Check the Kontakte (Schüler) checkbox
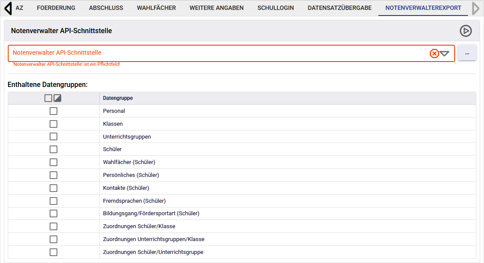The height and width of the screenshot is (263, 484). tap(53, 188)
